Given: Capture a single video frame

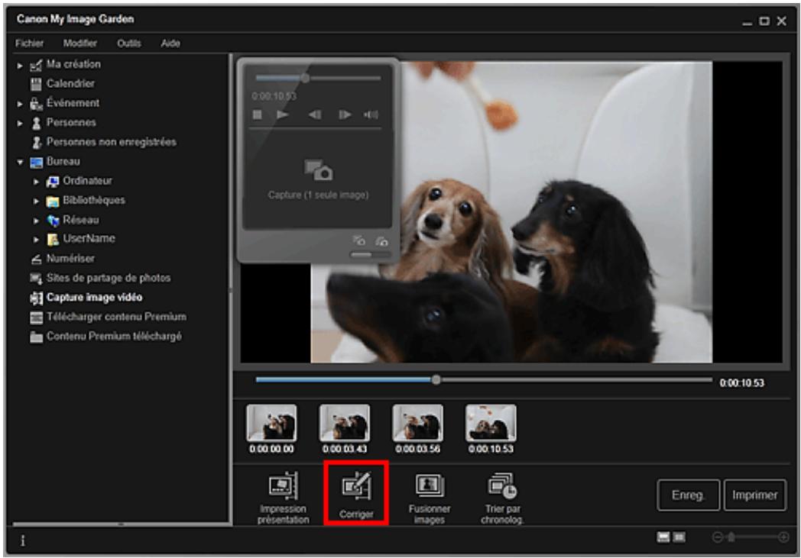Looking at the screenshot, I should pyautogui.click(x=317, y=183).
